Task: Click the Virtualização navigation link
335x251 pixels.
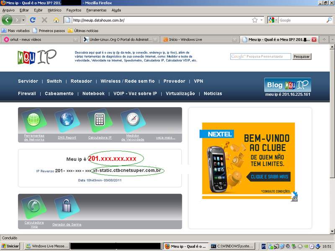Action: point(180,93)
